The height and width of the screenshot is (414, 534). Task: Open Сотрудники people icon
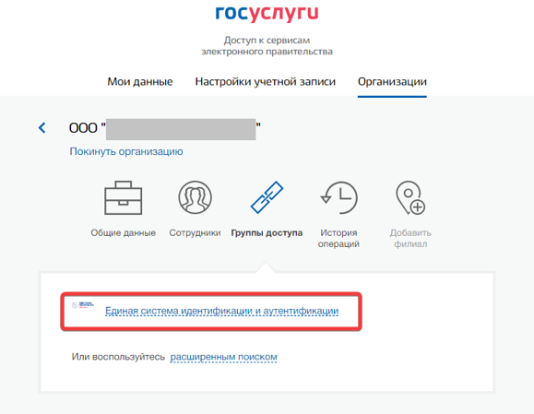click(196, 197)
